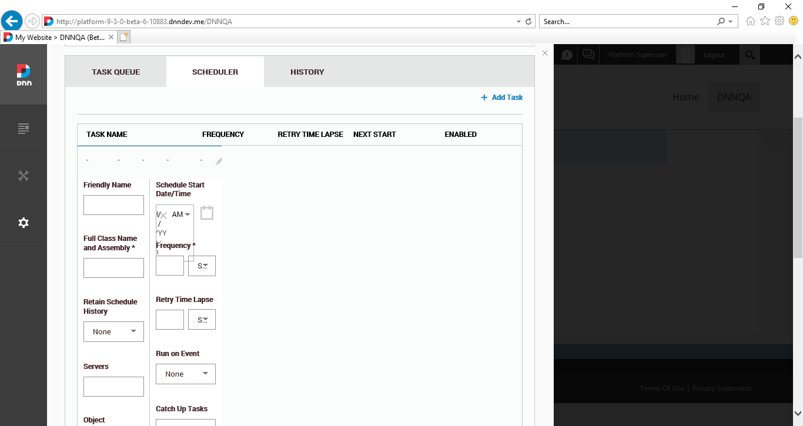Open the Content pane icon in sidebar
The height and width of the screenshot is (426, 803).
click(x=24, y=128)
